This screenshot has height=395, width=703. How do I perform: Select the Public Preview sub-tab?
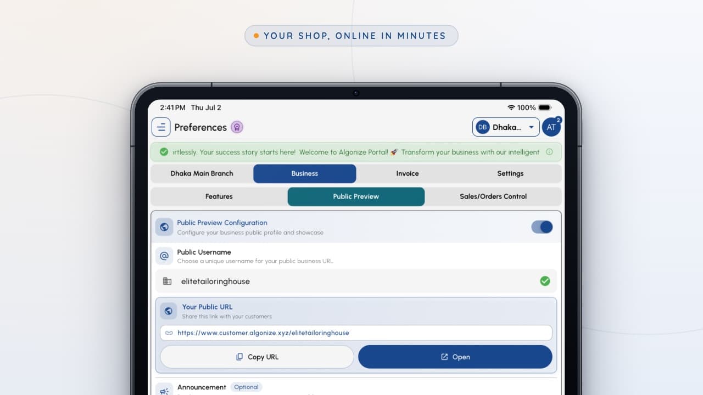tap(356, 196)
